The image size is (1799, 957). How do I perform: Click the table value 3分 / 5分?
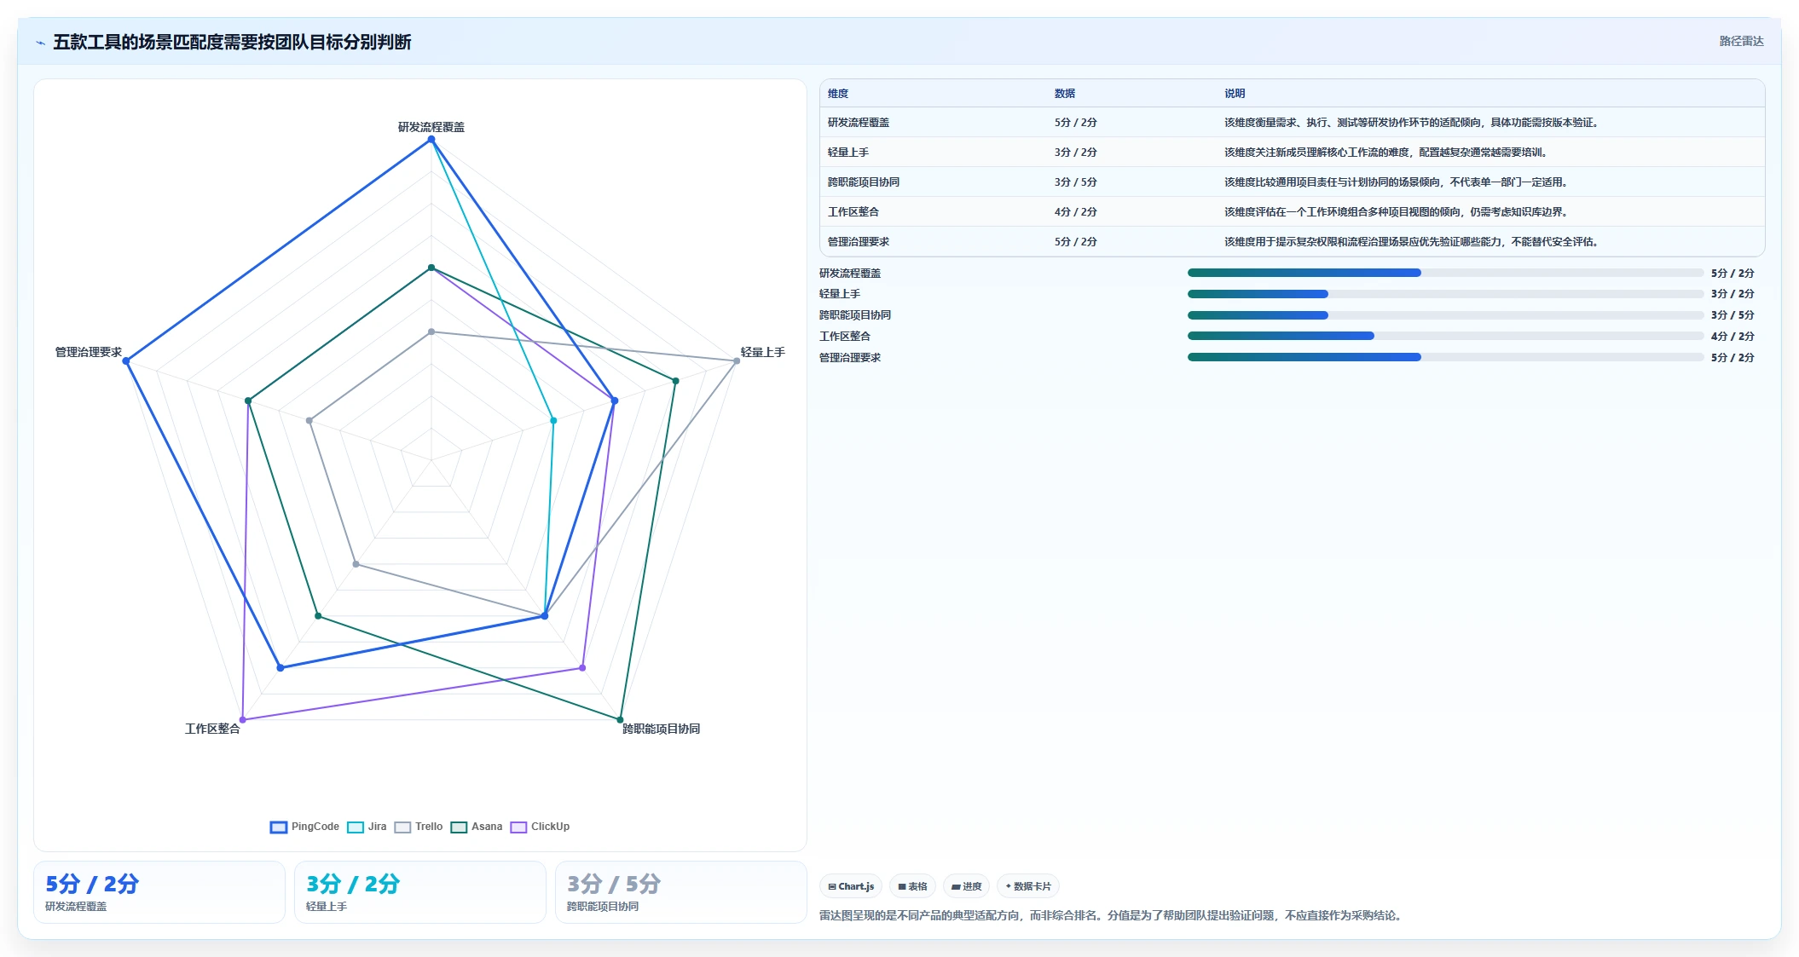click(1076, 182)
